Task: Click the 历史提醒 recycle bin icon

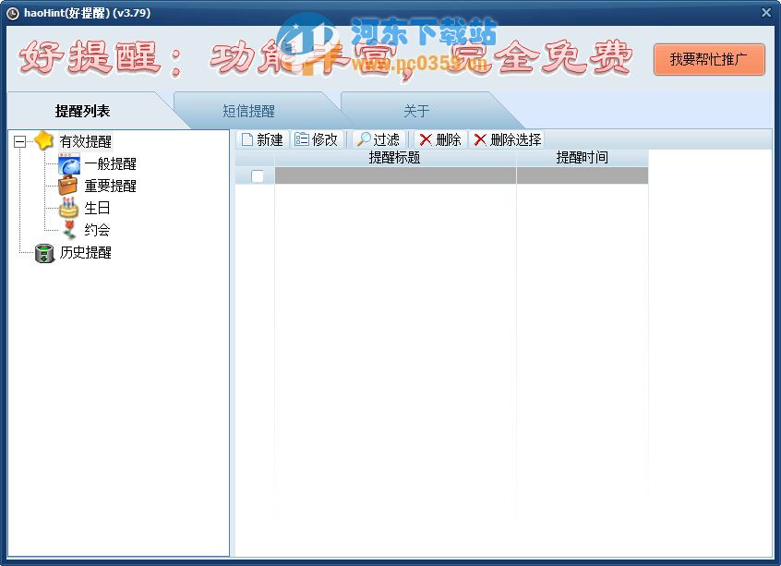Action: tap(43, 253)
